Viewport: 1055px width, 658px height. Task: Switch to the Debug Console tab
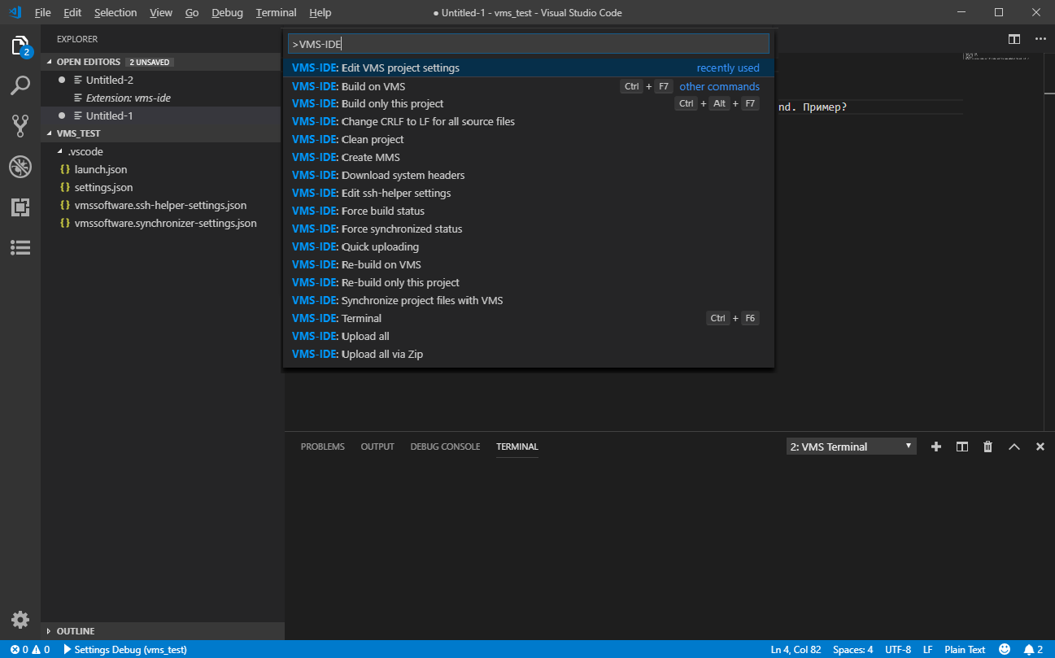(x=445, y=447)
